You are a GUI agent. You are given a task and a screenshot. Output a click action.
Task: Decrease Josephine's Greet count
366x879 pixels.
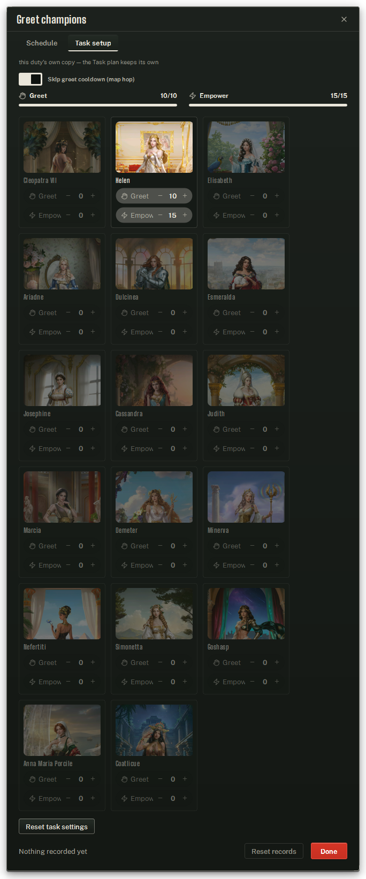(x=68, y=429)
